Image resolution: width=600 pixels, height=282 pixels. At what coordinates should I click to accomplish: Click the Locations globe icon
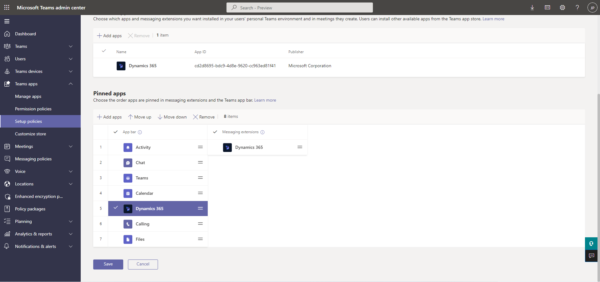pos(7,184)
